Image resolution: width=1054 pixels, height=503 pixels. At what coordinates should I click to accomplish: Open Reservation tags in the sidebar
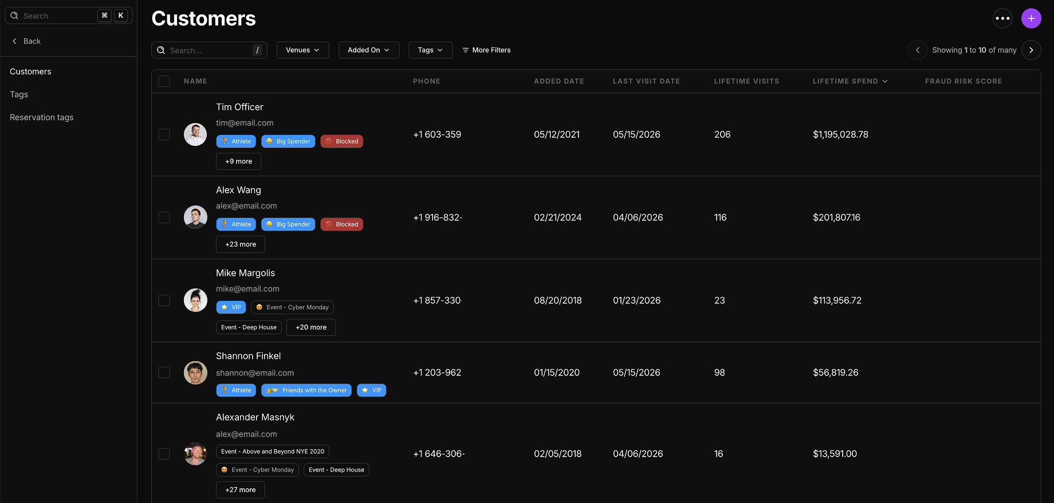point(42,117)
